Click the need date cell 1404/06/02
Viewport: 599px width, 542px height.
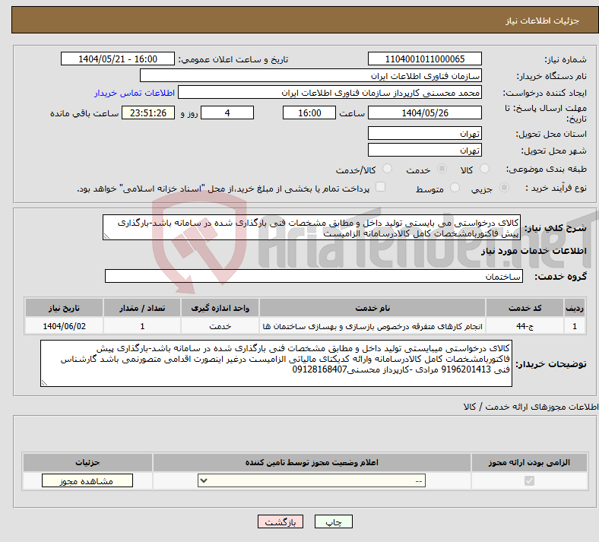coord(64,326)
